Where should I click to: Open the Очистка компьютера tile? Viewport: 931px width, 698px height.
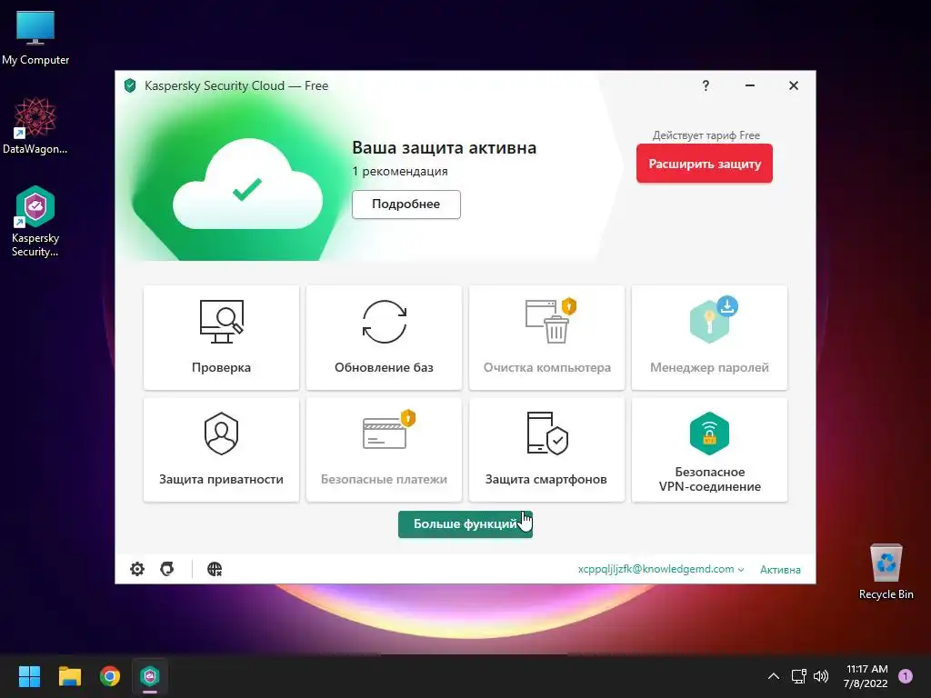[x=546, y=337]
